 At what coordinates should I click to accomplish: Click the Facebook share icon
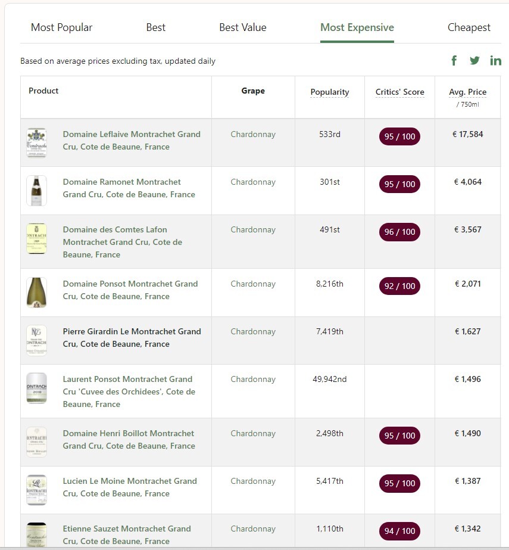coord(454,60)
